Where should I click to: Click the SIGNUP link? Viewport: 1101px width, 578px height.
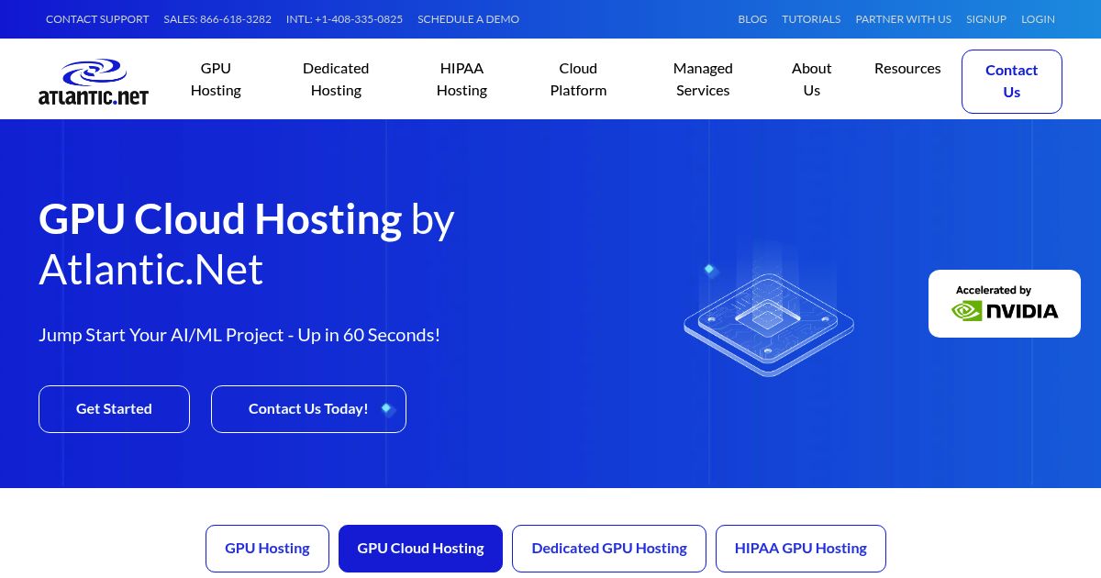coord(986,18)
